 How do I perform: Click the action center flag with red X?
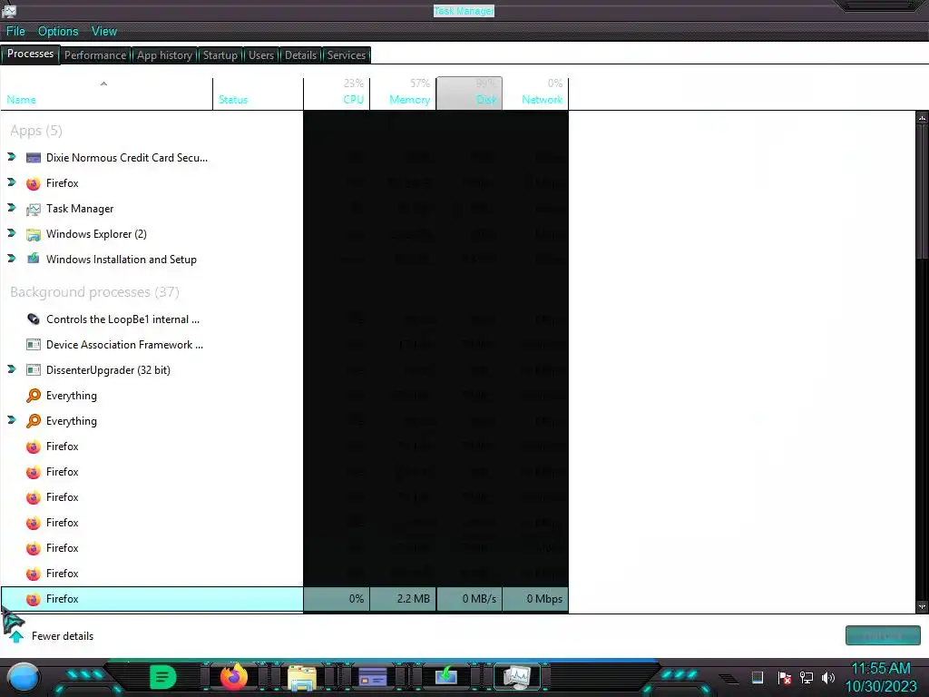(x=784, y=677)
